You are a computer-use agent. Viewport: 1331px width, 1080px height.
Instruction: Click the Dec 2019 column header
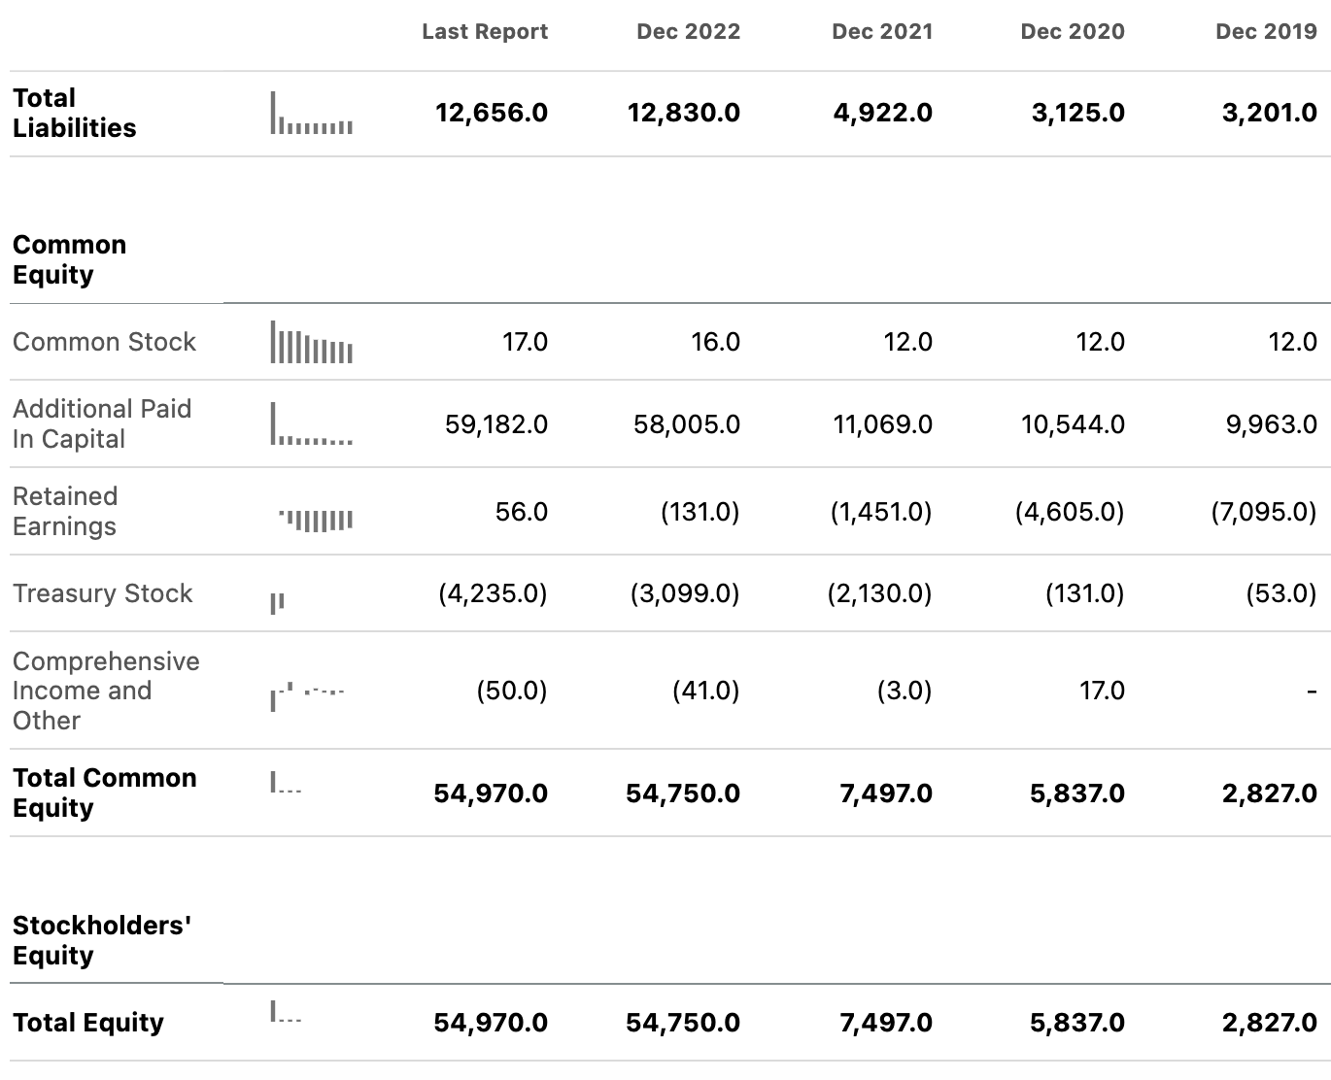(x=1266, y=32)
